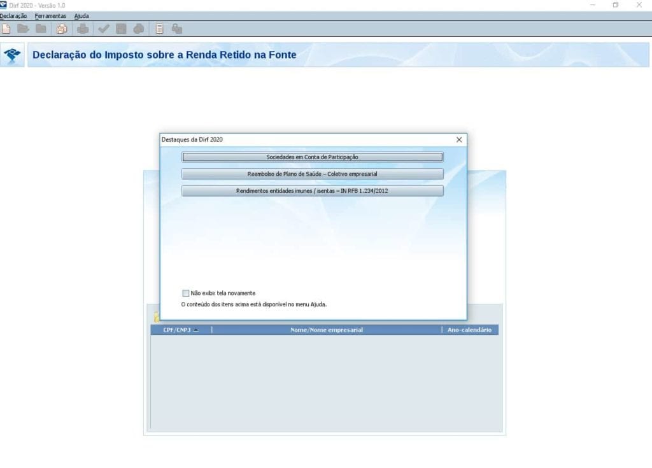Click the printer icon in toolbar
The height and width of the screenshot is (468, 652).
[83, 29]
